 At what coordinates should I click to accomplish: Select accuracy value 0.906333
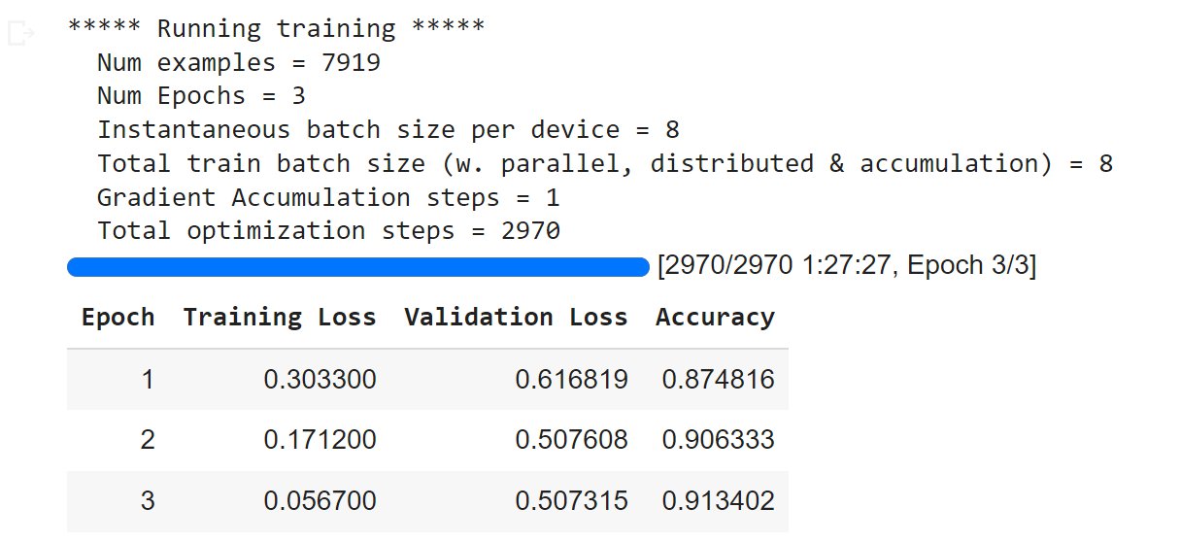[718, 440]
